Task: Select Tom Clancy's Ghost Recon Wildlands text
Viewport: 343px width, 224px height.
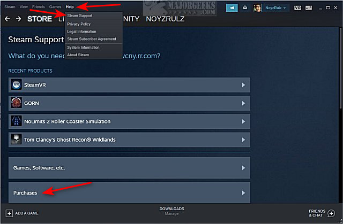Action: [70, 140]
